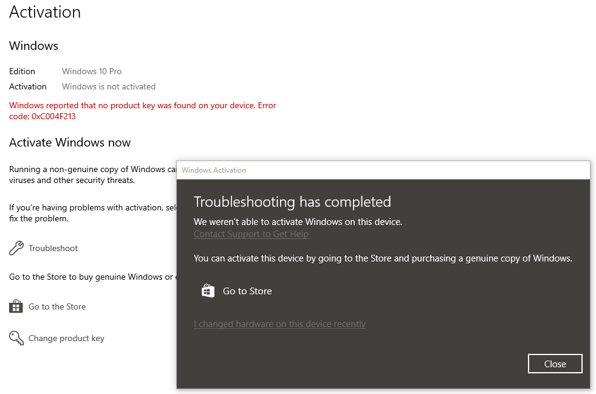Image resolution: width=596 pixels, height=394 pixels.
Task: Click the Store bag icon in Settings
Action: [x=16, y=306]
